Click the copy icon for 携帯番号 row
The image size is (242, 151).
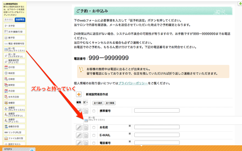click(x=86, y=111)
